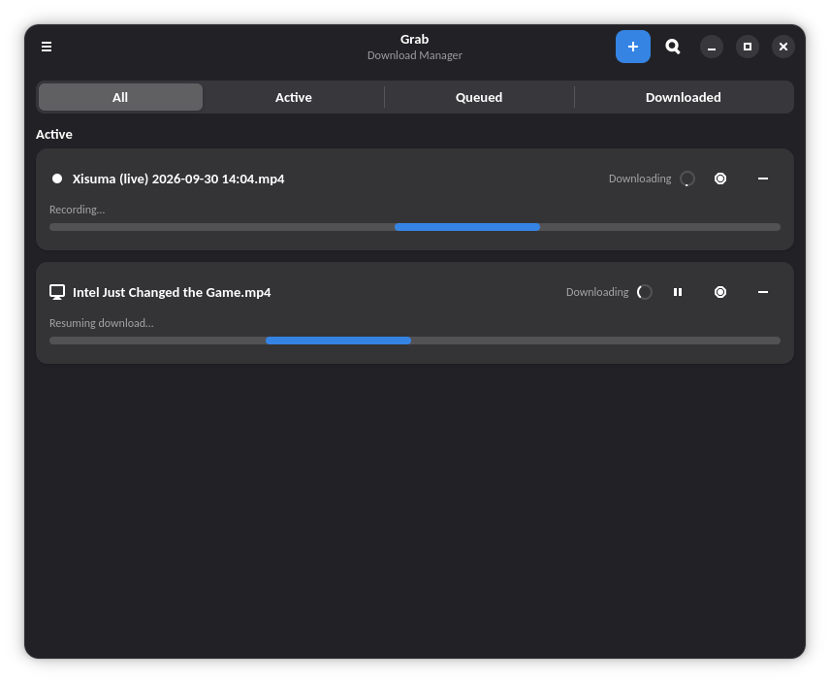
Task: Click the Resuming download... status text
Action: click(102, 323)
